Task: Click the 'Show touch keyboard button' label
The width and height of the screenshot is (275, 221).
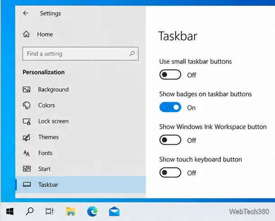Action: click(201, 160)
